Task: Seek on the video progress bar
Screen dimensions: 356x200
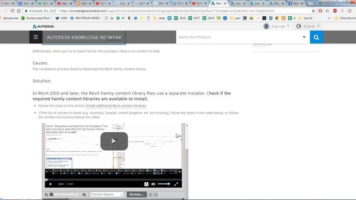Action: pyautogui.click(x=113, y=179)
